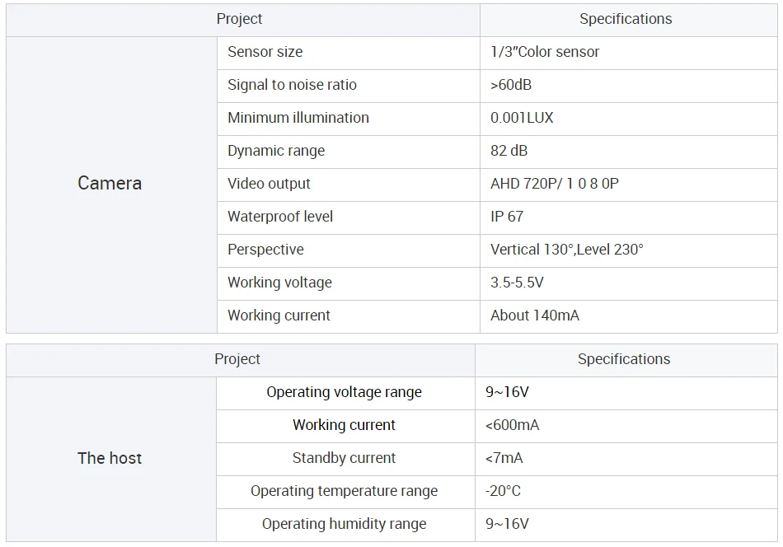Click the Signal to noise ratio cell
Image resolution: width=783 pixels, height=547 pixels.
coord(293,85)
